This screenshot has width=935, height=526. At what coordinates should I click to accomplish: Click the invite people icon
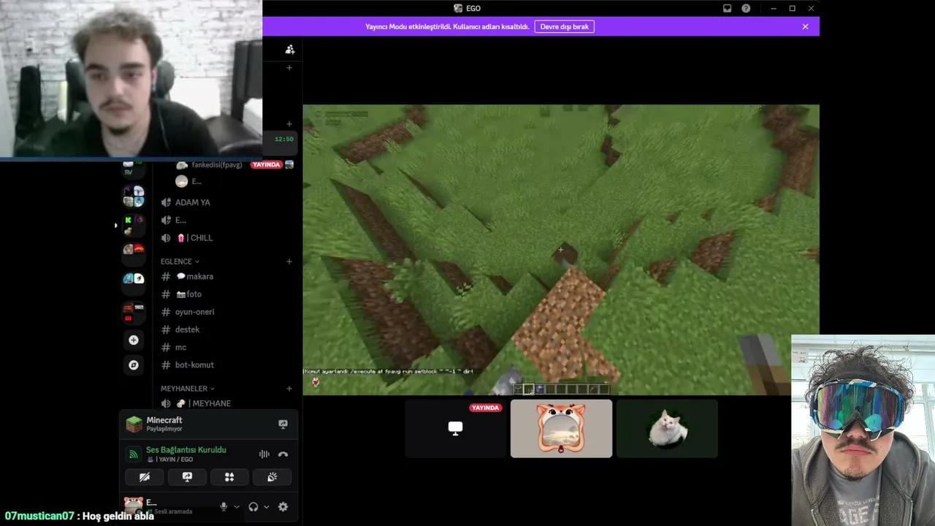tap(290, 50)
